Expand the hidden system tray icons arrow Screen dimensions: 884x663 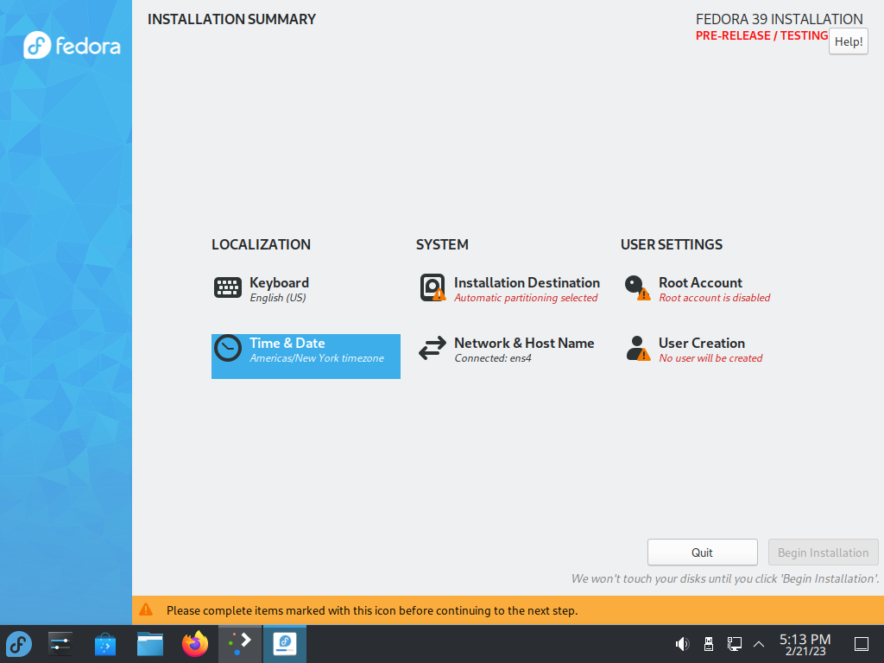[x=759, y=644]
